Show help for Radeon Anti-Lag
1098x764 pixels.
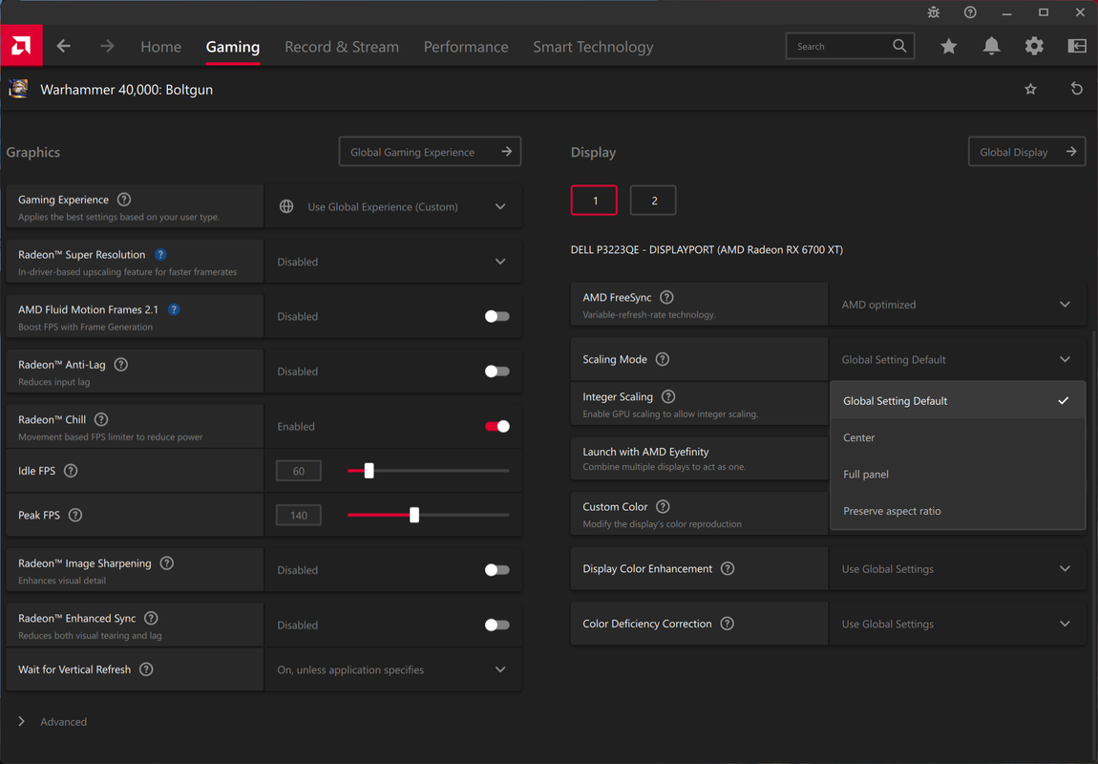(120, 365)
